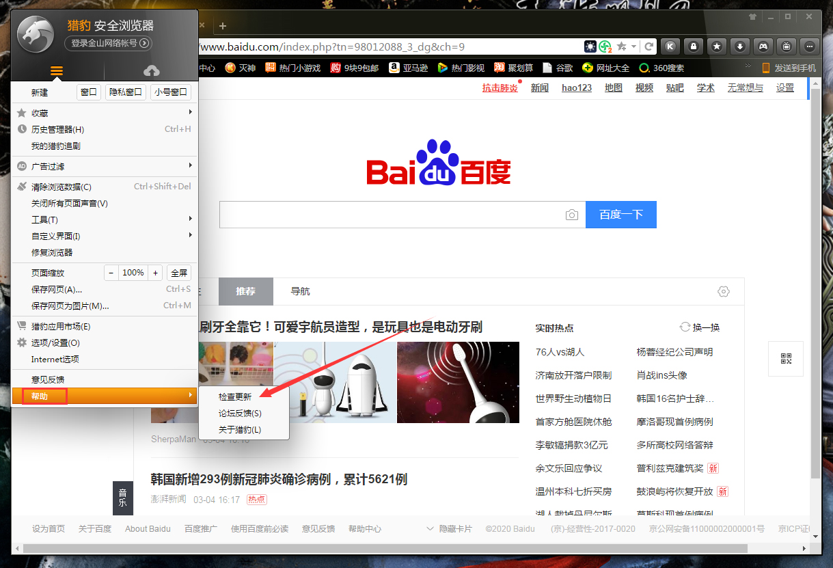The width and height of the screenshot is (833, 568).
Task: Click the game center controller icon
Action: (763, 46)
